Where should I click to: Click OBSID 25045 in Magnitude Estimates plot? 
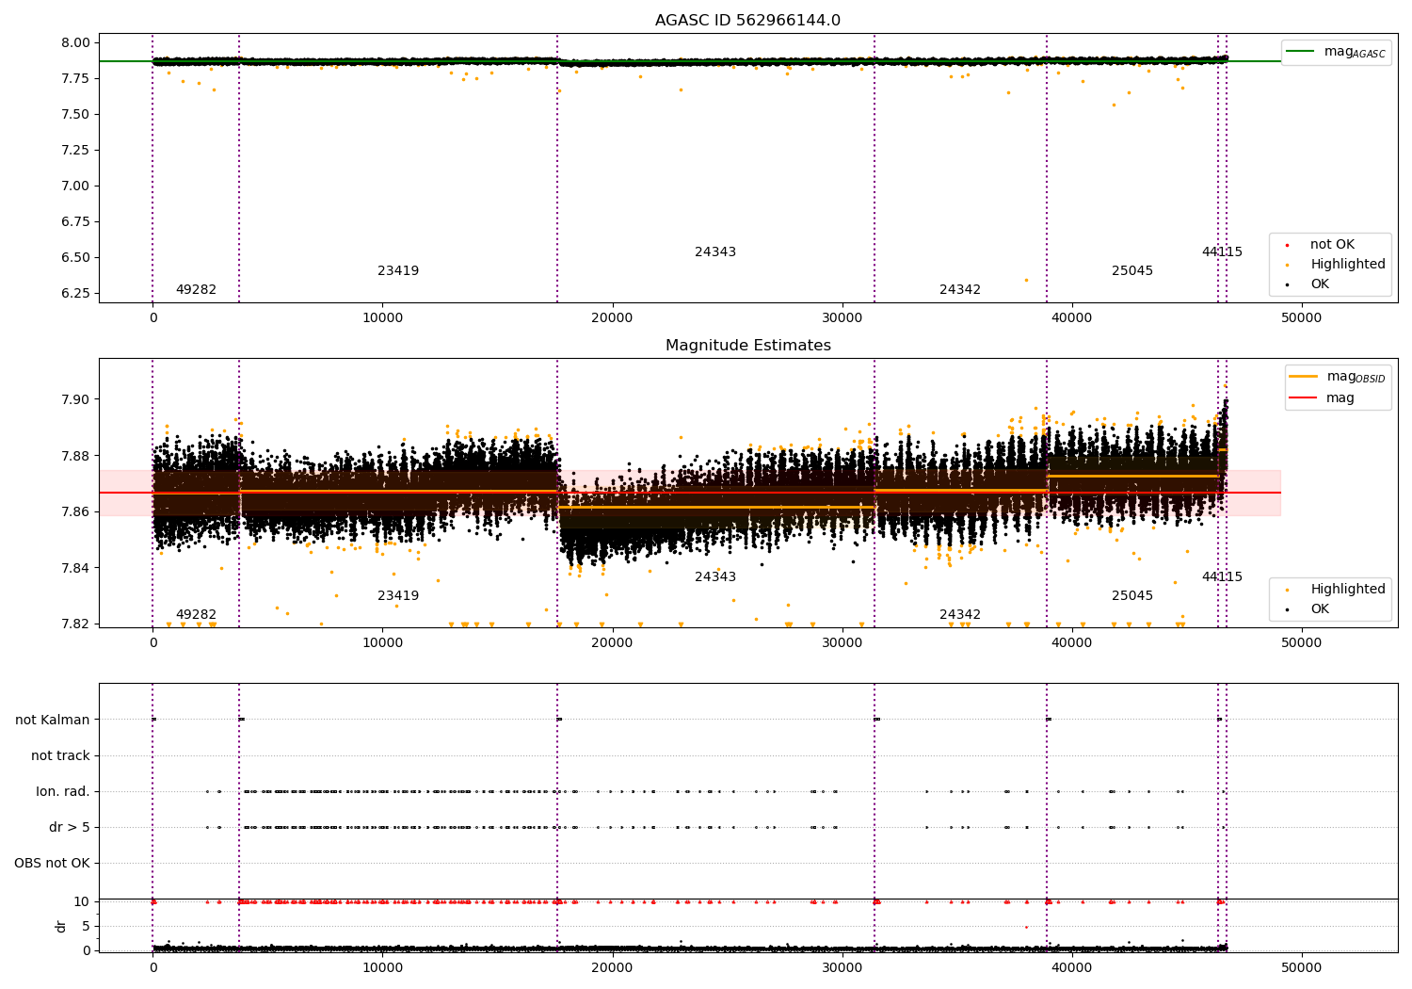1132,595
